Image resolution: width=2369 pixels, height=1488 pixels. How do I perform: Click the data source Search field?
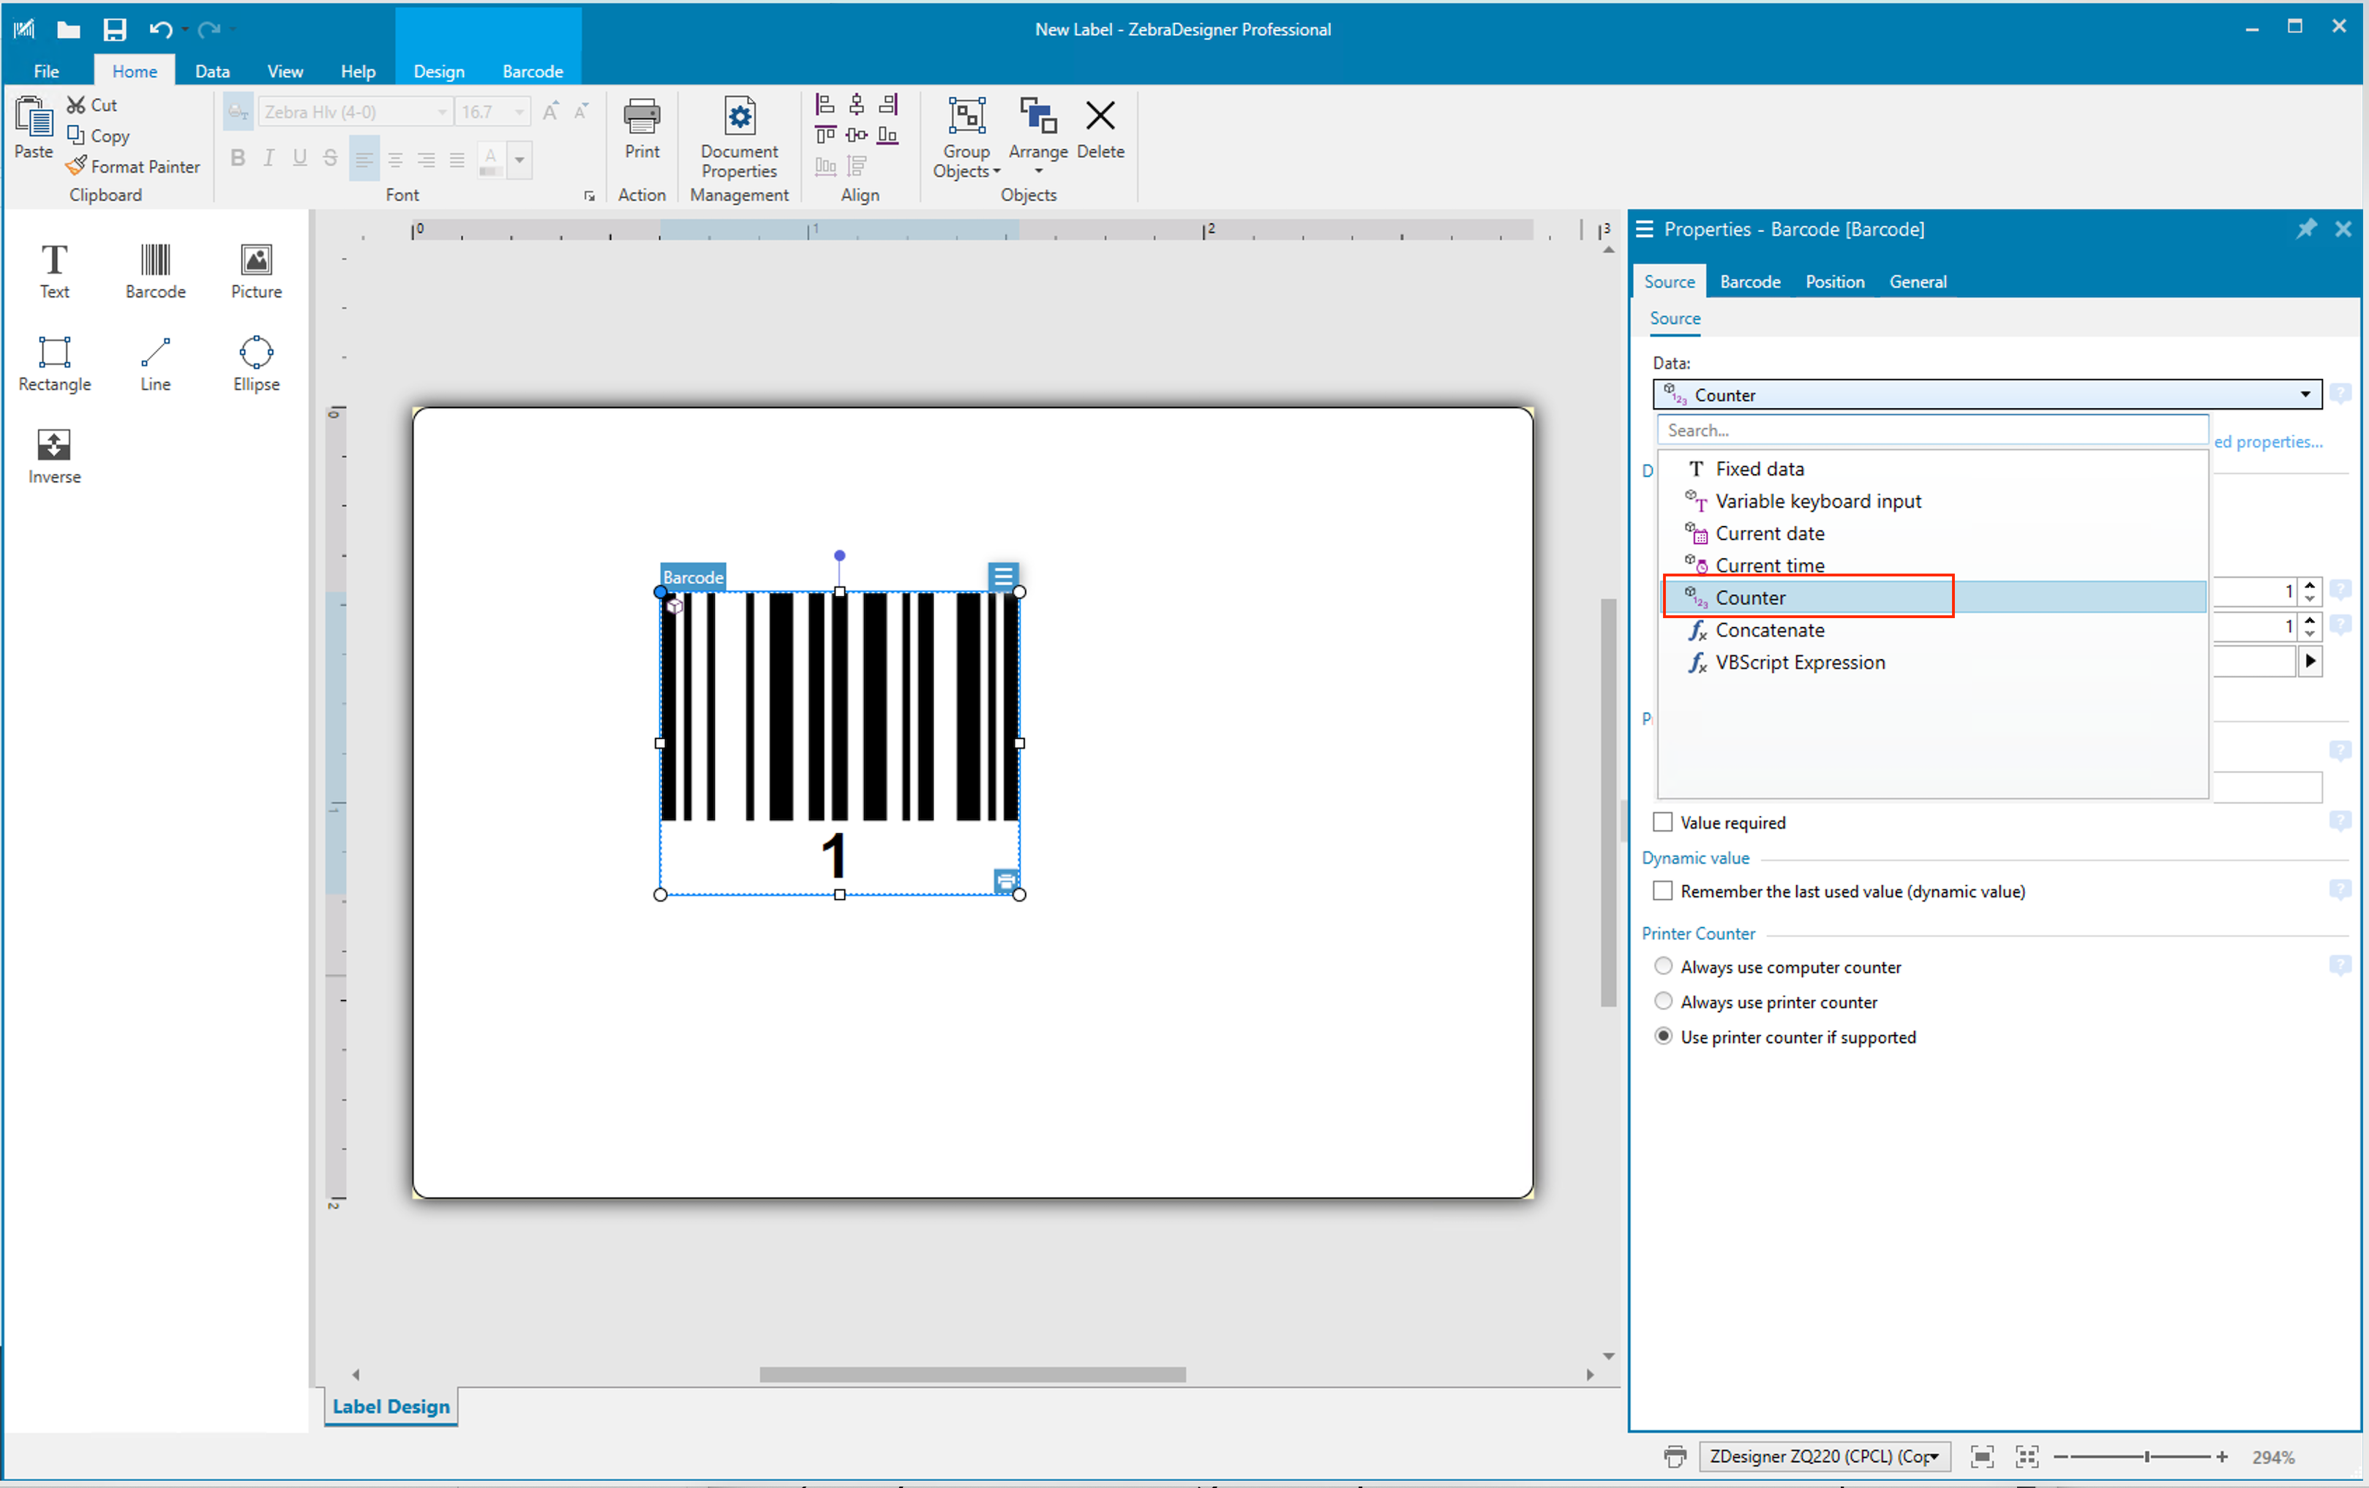1932,429
